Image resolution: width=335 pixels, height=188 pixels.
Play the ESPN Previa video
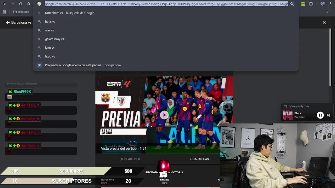(x=164, y=115)
